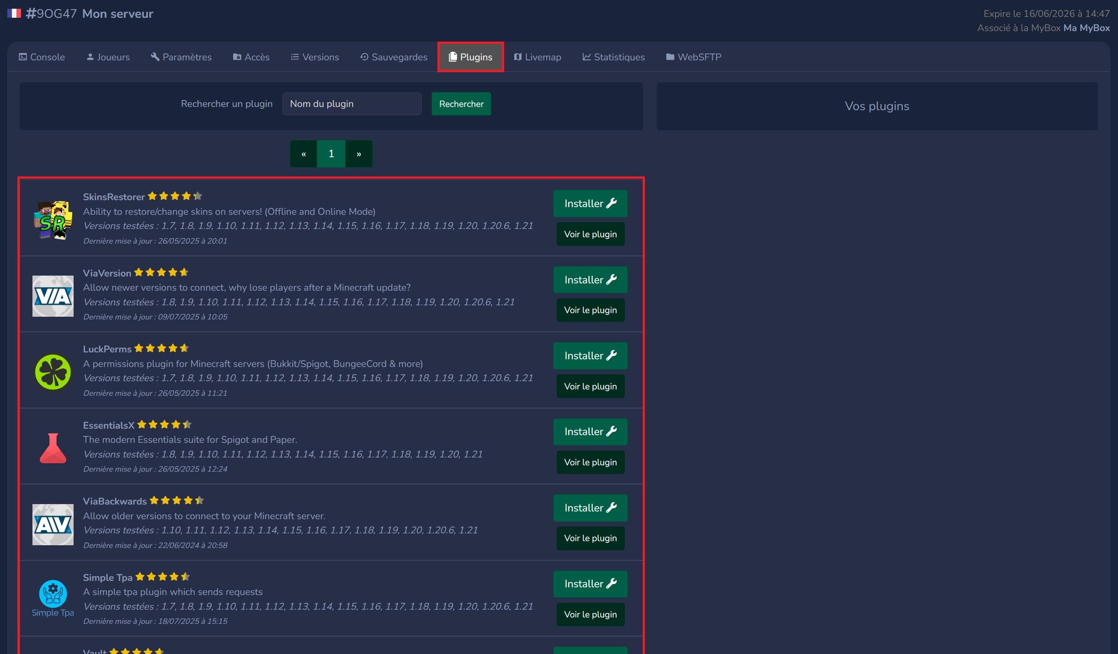Viewport: 1118px width, 654px height.
Task: Install the ViaBackwards plugin
Action: (x=590, y=508)
